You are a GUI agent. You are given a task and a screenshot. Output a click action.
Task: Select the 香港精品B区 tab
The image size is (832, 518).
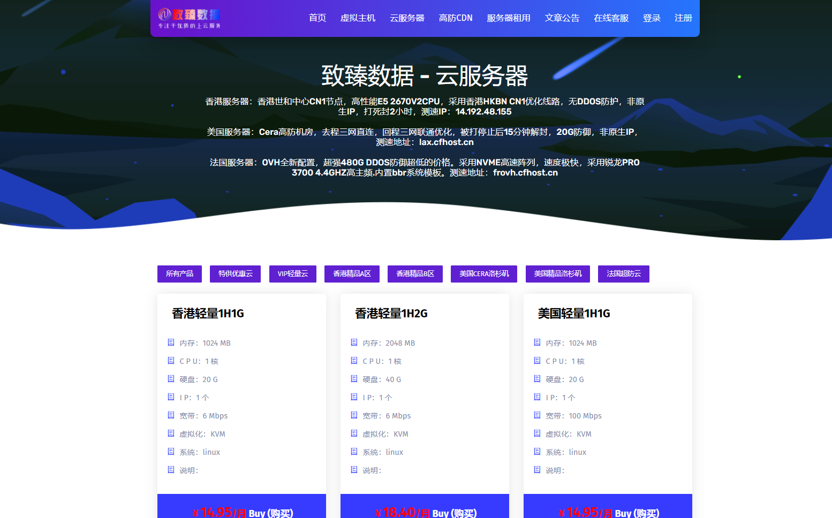coord(415,274)
